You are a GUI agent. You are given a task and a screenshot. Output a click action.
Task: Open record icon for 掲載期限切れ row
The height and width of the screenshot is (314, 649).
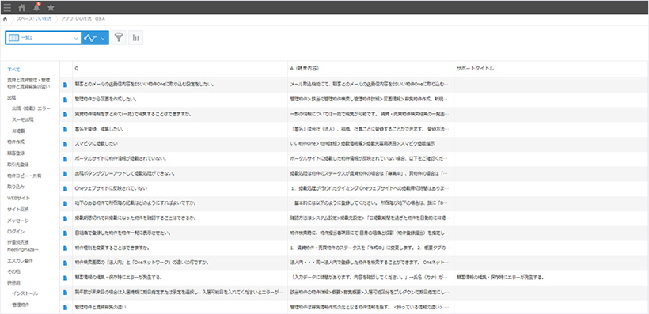pos(65,218)
